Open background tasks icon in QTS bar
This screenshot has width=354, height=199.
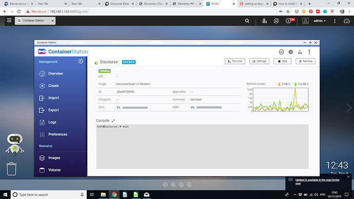(x=265, y=21)
